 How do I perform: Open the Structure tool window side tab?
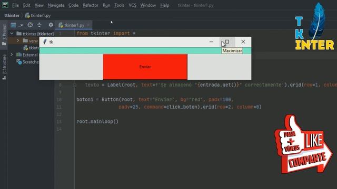4,67
